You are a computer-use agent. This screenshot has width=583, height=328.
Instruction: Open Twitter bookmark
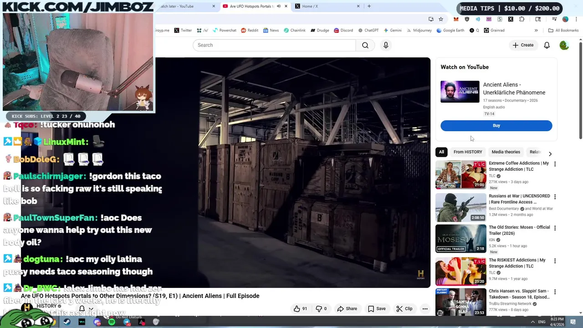[x=183, y=31]
